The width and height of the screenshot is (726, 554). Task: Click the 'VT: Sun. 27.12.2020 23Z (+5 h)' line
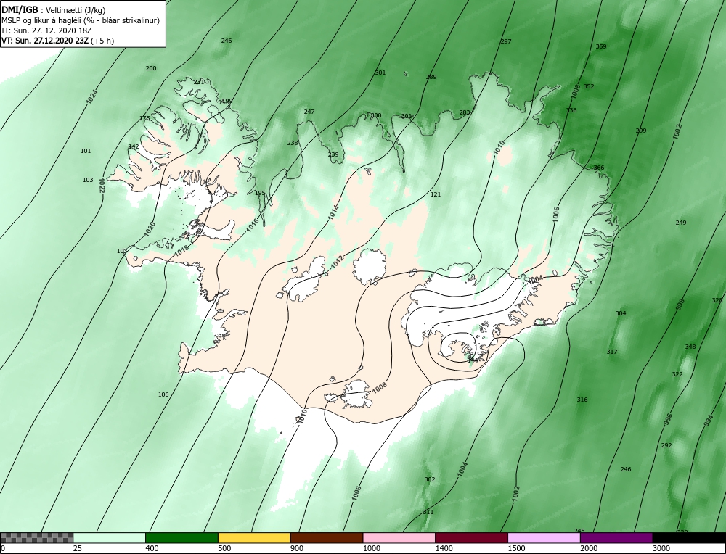pyautogui.click(x=58, y=40)
